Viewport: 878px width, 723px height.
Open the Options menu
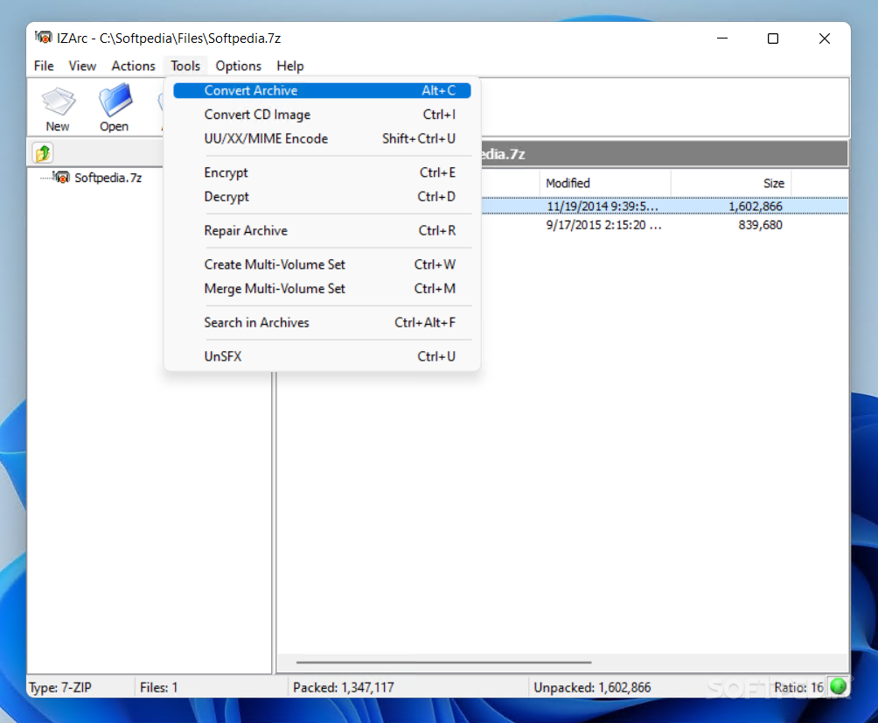tap(239, 67)
